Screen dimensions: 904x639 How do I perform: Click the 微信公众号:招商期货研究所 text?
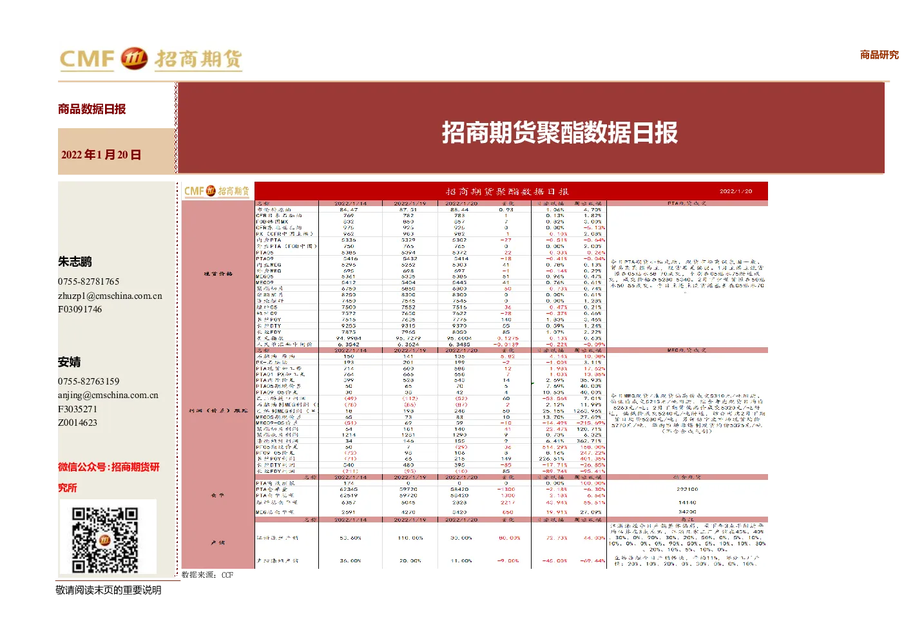[x=108, y=477]
